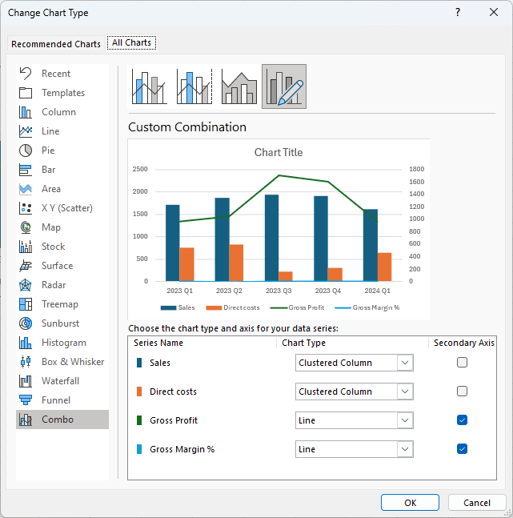Switch to the All Charts tab
Image resolution: width=513 pixels, height=518 pixels.
(x=132, y=43)
